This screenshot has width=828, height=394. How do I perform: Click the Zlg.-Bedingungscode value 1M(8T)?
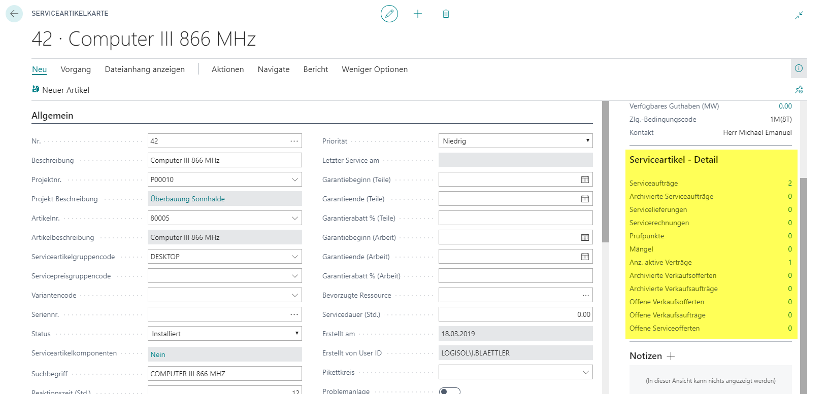pos(781,119)
